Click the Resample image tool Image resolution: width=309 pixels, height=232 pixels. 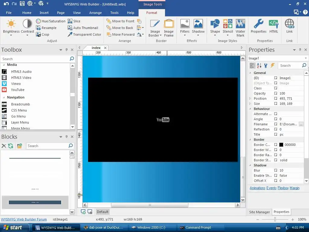coord(46,28)
